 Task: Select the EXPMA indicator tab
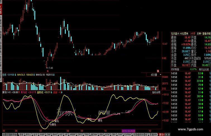point(128,134)
